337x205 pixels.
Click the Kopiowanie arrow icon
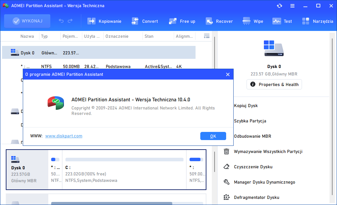coord(91,21)
